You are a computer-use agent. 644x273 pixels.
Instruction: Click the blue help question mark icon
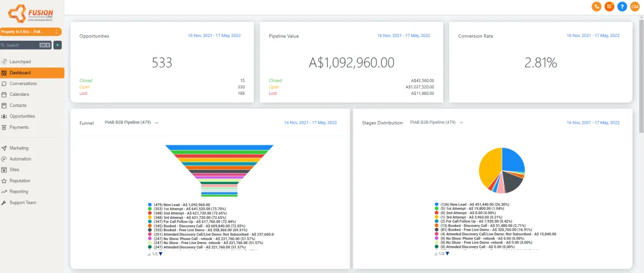[x=622, y=6]
